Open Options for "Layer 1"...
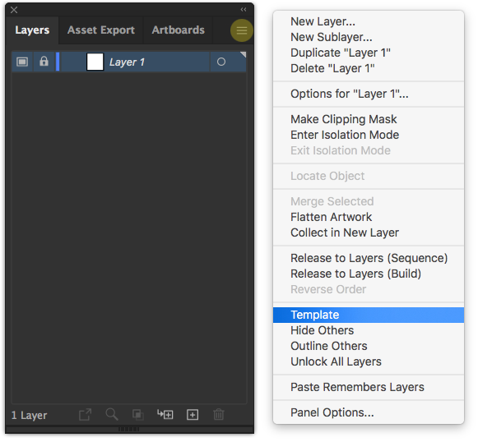The image size is (478, 442). [369, 94]
